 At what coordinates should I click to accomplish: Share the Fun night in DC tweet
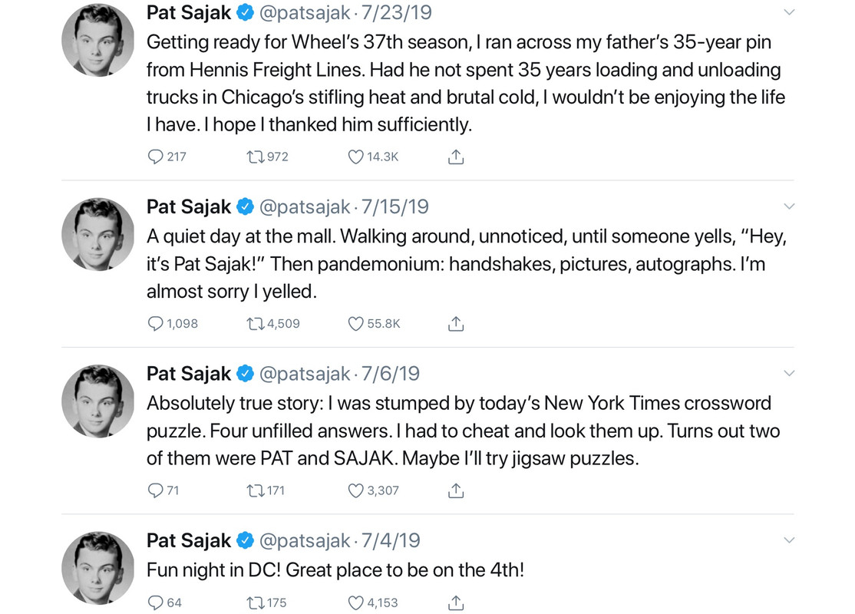455,602
